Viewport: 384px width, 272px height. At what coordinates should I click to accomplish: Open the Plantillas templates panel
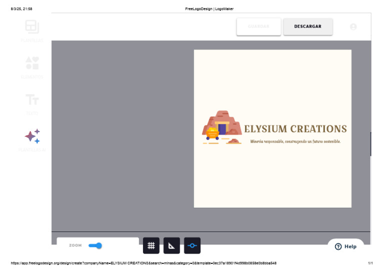32,27
